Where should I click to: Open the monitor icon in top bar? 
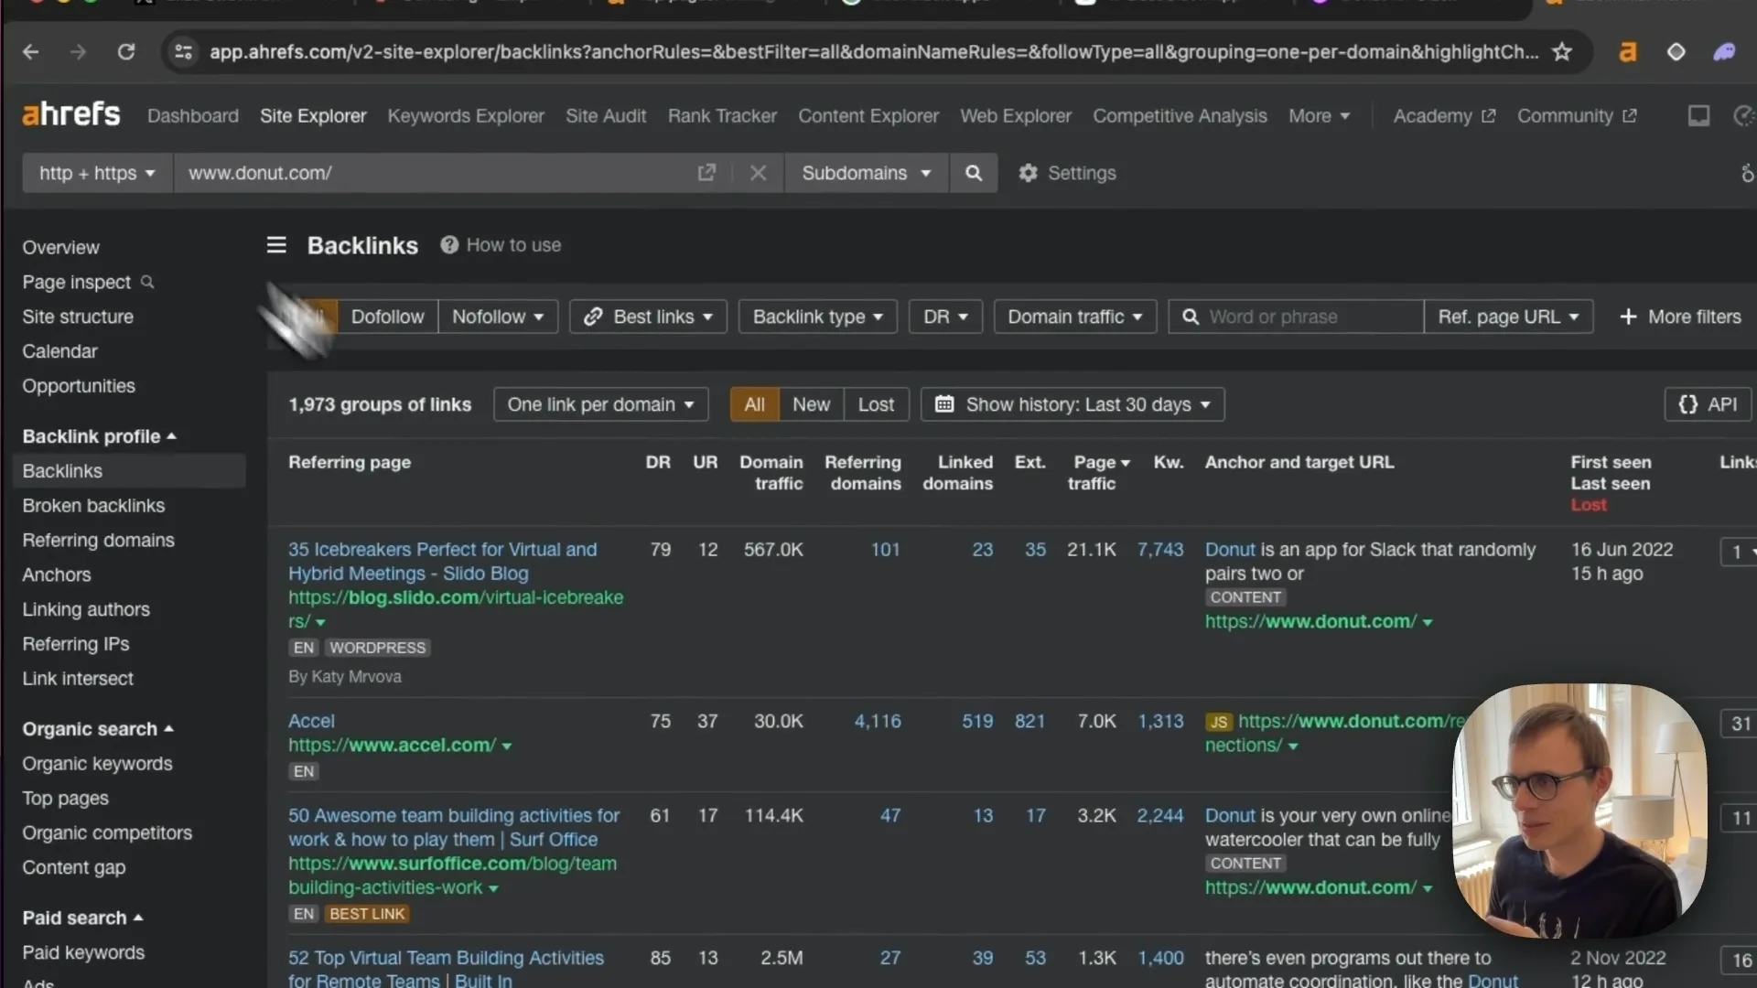click(x=1698, y=116)
